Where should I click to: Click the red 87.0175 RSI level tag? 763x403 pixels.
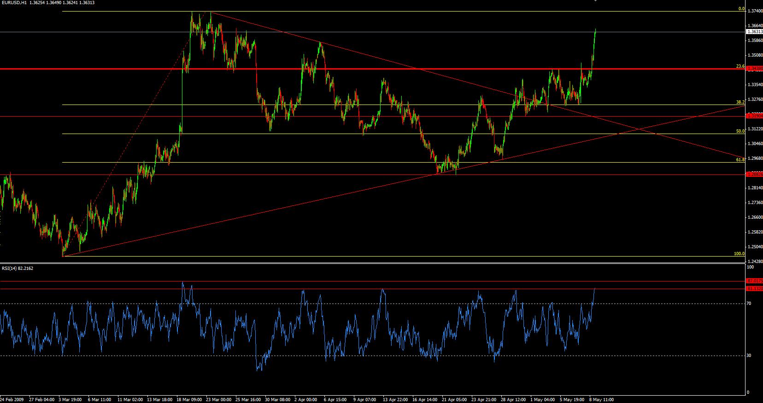pyautogui.click(x=755, y=280)
